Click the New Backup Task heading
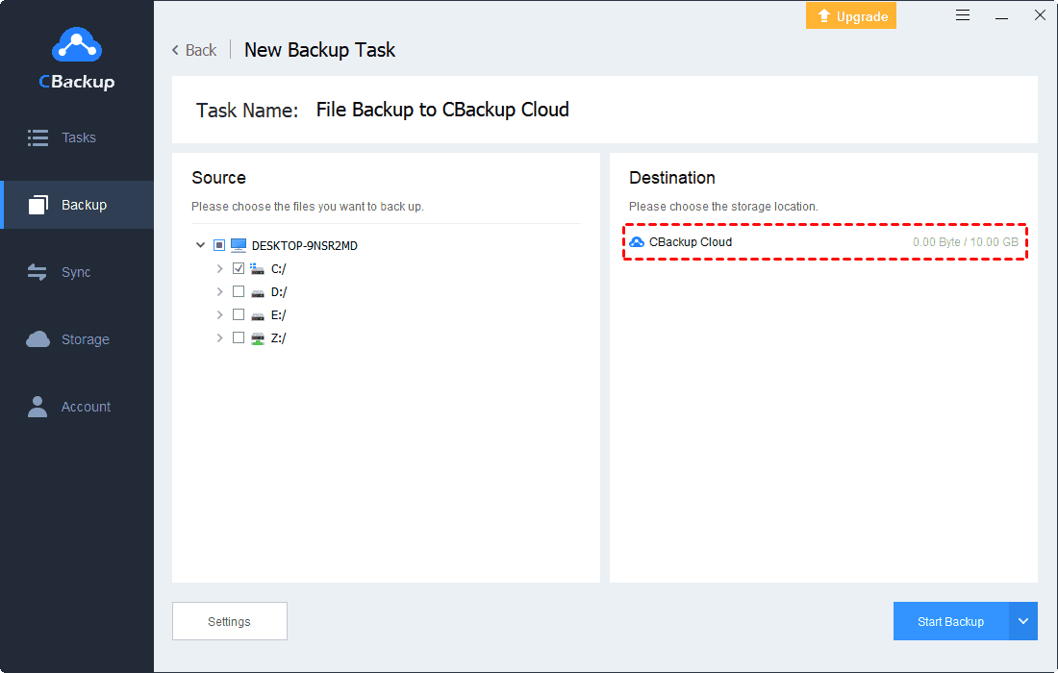 click(320, 50)
